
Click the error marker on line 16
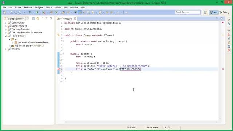click(x=58, y=69)
